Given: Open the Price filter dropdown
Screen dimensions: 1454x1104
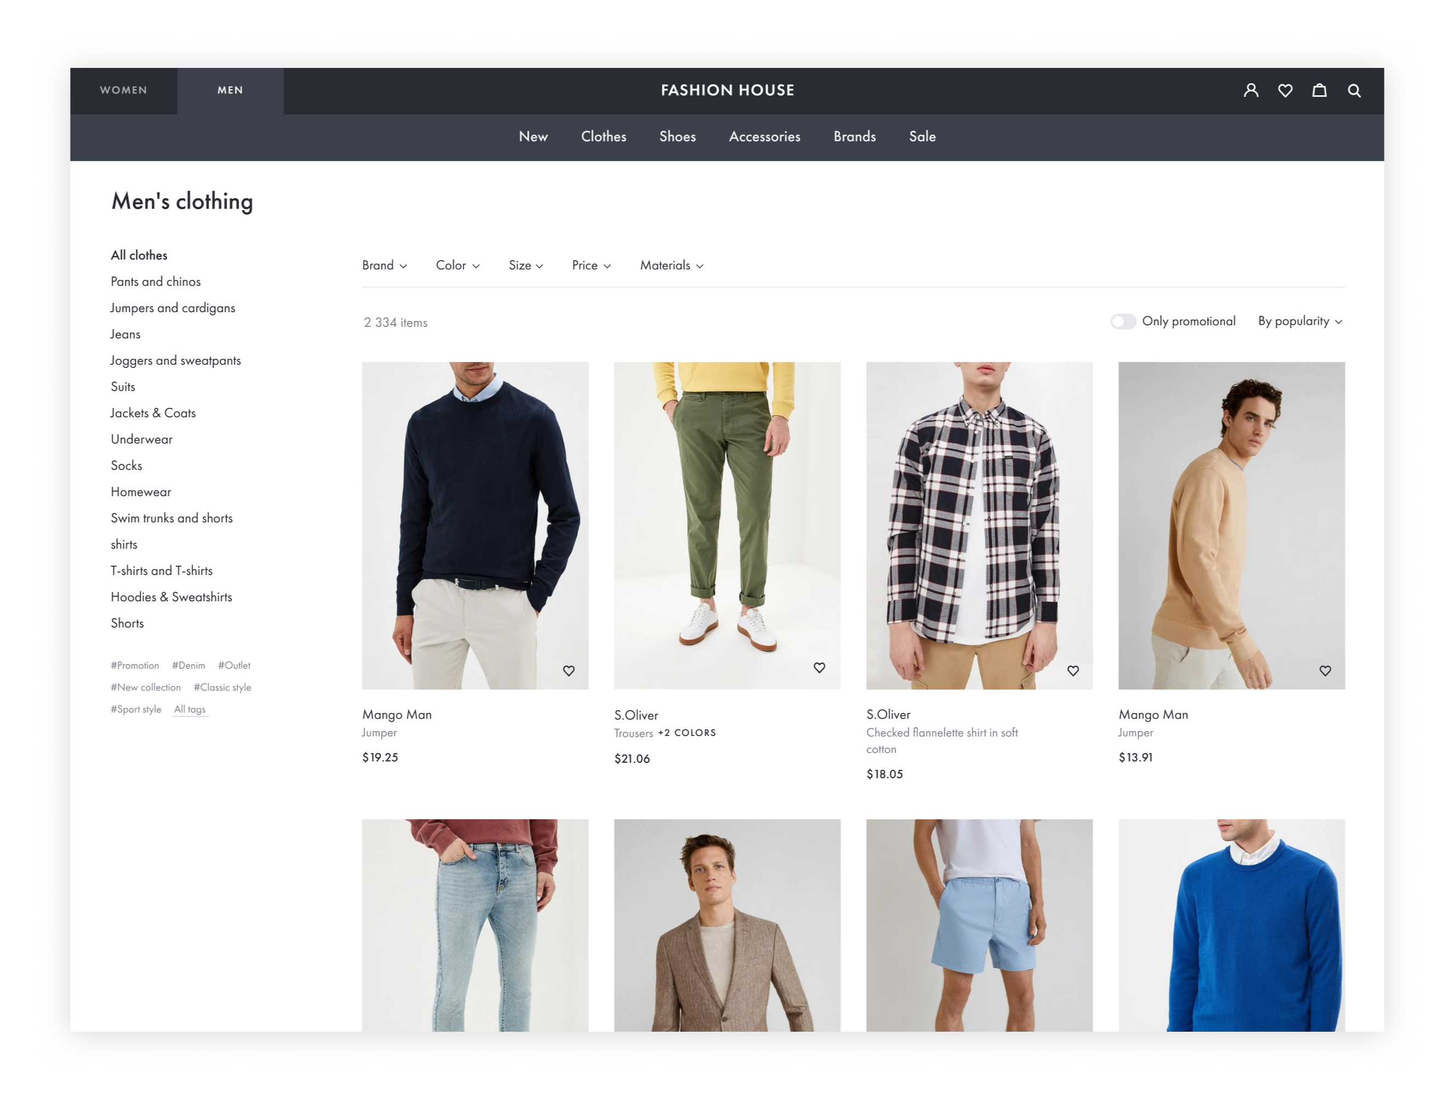Looking at the screenshot, I should [x=591, y=265].
